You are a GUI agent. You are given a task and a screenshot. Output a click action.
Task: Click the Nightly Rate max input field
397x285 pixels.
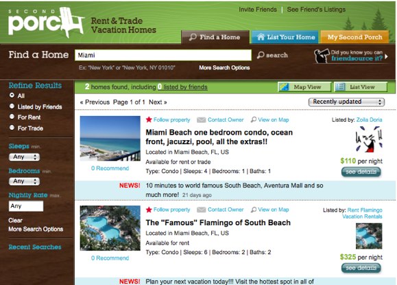click(26, 206)
